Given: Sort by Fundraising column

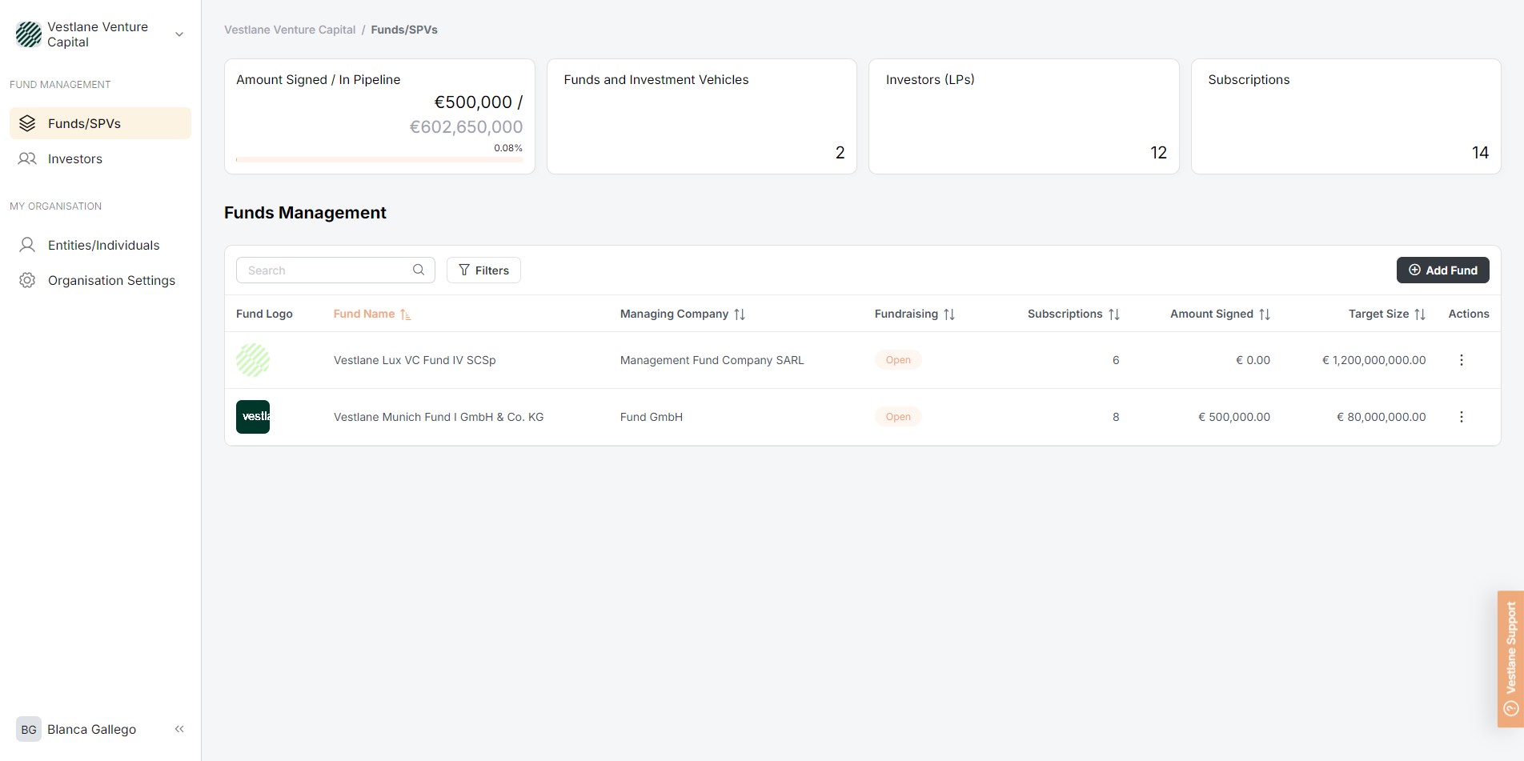Looking at the screenshot, I should coord(915,314).
